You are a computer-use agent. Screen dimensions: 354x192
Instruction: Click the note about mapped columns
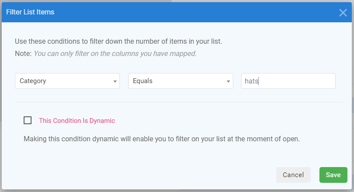click(x=105, y=53)
